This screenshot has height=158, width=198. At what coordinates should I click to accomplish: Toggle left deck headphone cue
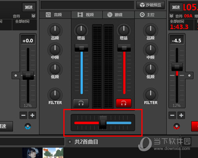[x=81, y=103]
